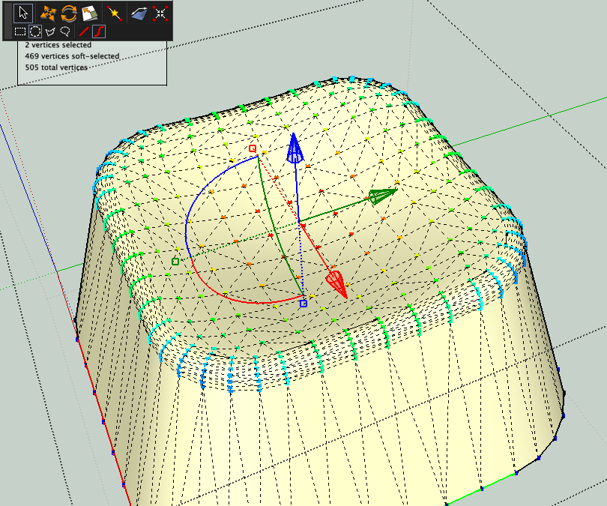607x506 pixels.
Task: Click the green square gizmo handle
Action: point(175,261)
